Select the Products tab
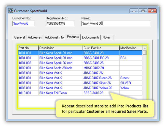165x127 pixels. click(x=73, y=37)
